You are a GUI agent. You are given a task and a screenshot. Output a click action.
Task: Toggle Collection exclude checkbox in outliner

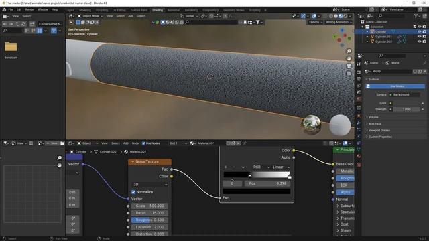pyautogui.click(x=415, y=27)
